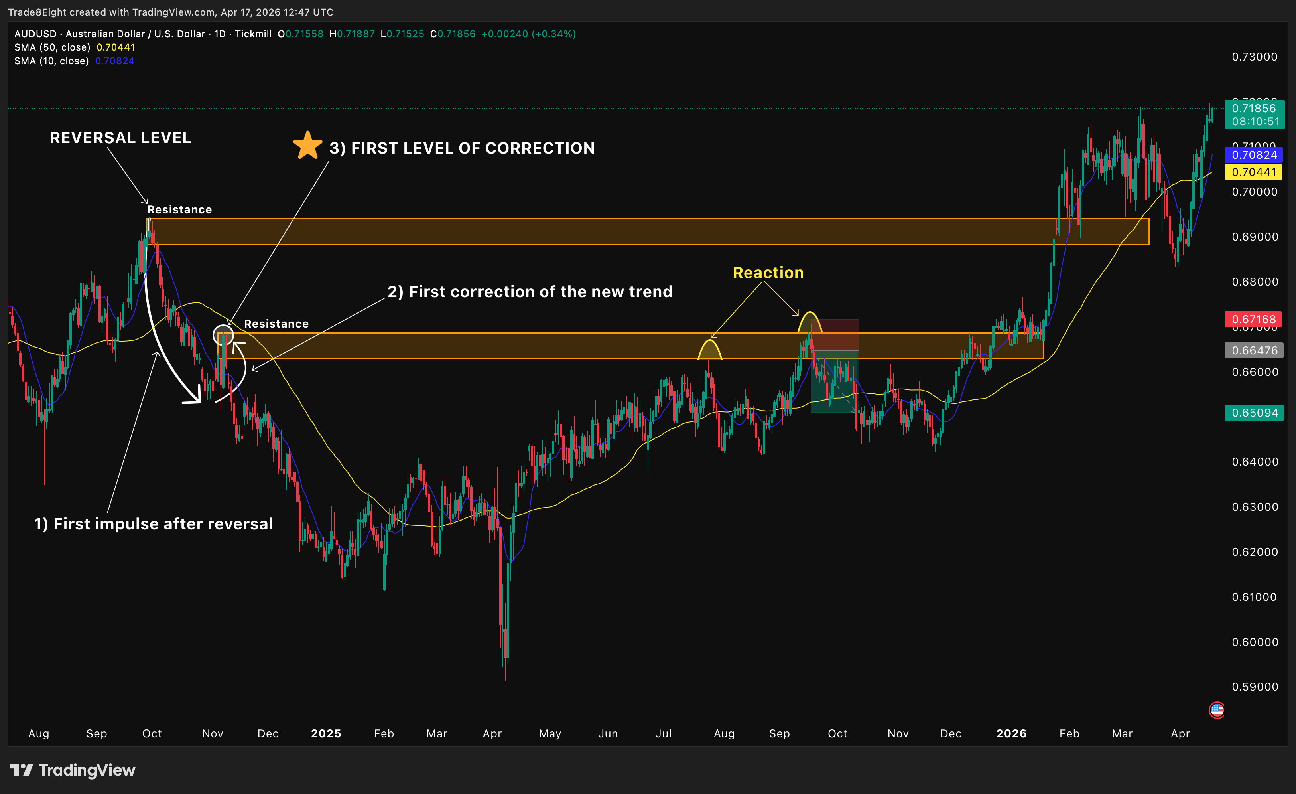Click the 0.73000 price axis label
This screenshot has width=1296, height=794.
click(1255, 57)
